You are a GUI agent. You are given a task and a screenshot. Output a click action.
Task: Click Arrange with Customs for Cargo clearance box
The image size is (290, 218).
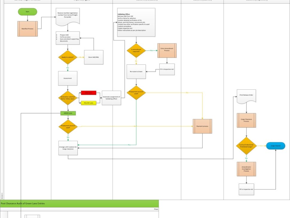click(x=68, y=148)
